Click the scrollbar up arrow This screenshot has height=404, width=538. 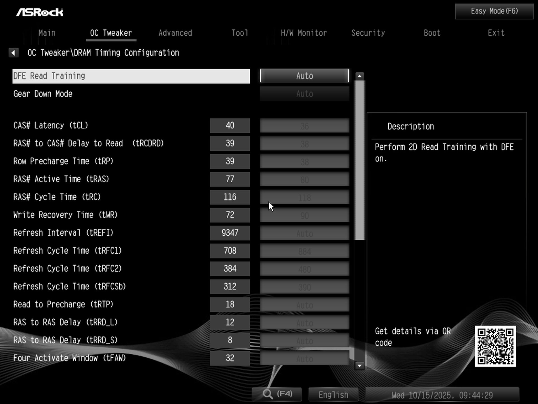[360, 76]
